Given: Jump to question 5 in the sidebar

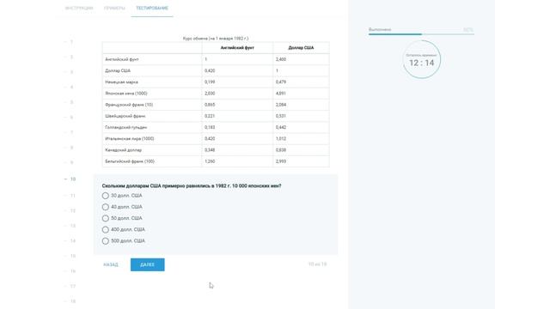Looking at the screenshot, I should [71, 102].
